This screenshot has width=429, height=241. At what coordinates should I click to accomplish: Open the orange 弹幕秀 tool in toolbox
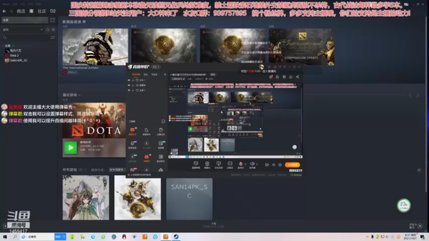click(146, 157)
